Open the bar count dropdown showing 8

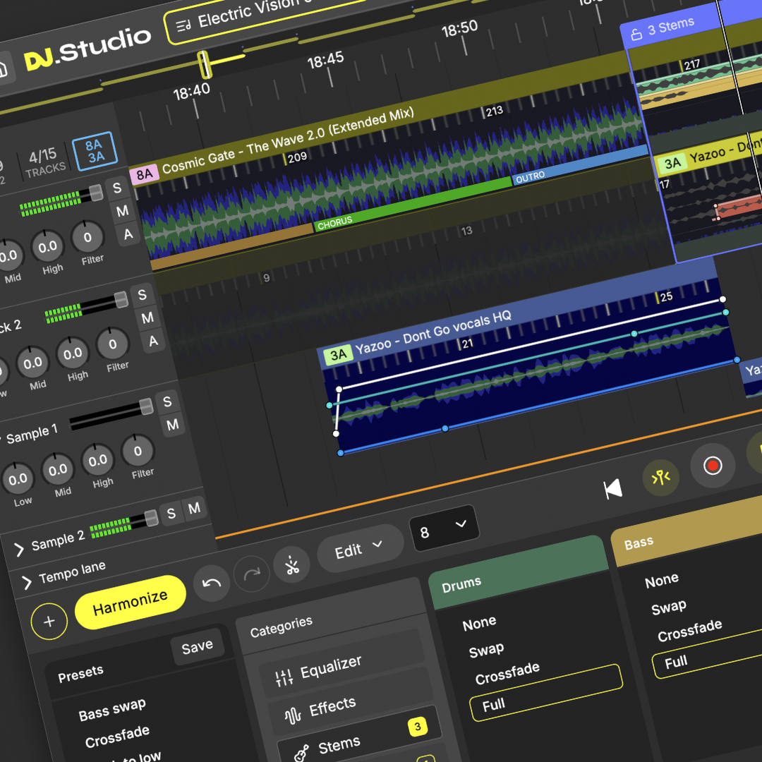click(x=444, y=528)
